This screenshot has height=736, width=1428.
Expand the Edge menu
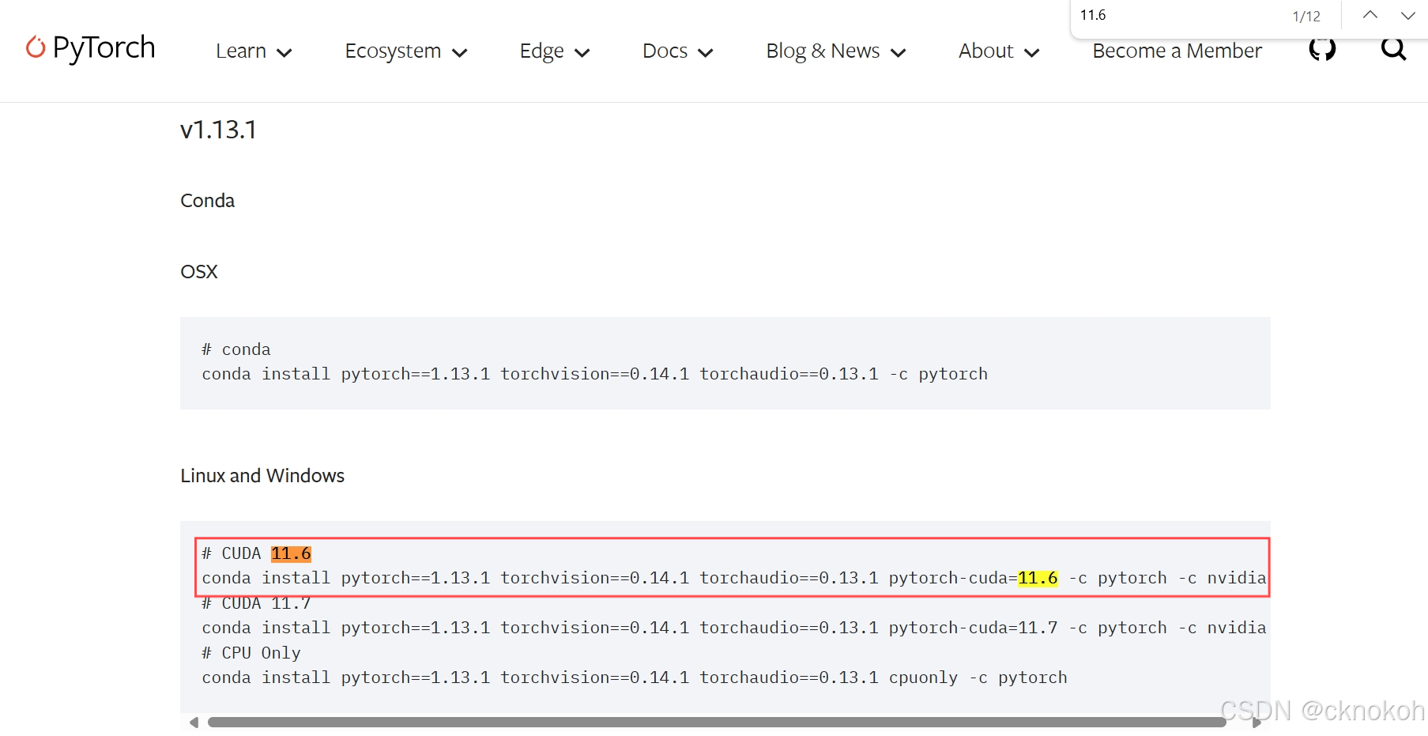tap(555, 51)
